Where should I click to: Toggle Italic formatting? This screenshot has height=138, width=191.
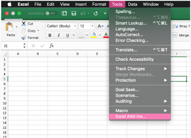pyautogui.click(x=59, y=35)
